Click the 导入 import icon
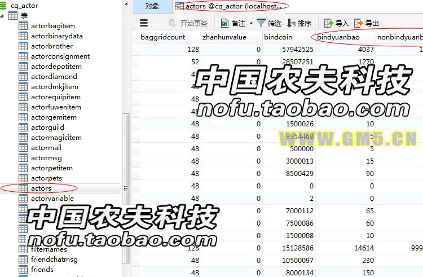423x277 pixels. pyautogui.click(x=329, y=23)
